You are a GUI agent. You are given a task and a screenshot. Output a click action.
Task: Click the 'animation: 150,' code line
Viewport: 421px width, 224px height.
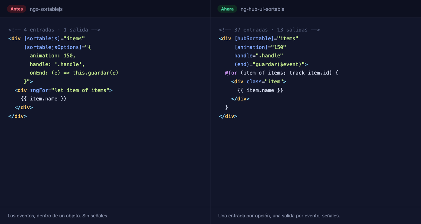53,56
